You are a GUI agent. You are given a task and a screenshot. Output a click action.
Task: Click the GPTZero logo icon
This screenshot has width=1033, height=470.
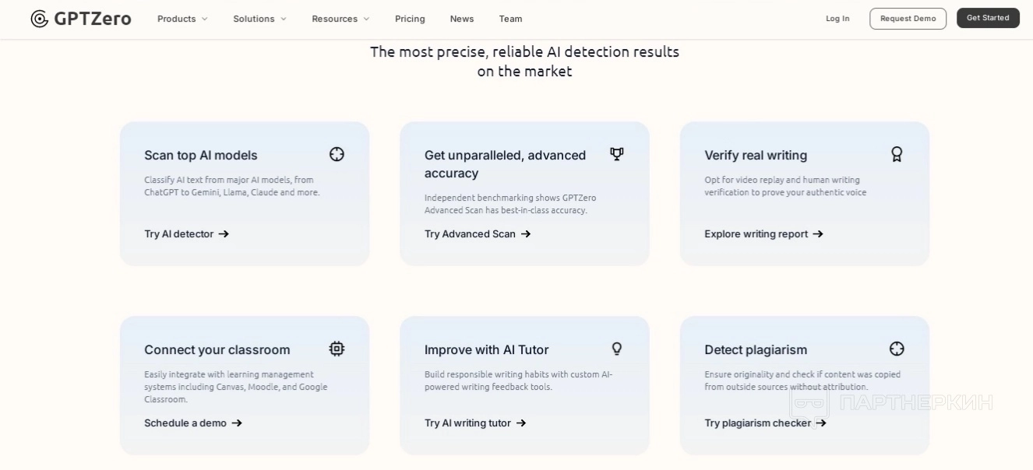(x=40, y=19)
